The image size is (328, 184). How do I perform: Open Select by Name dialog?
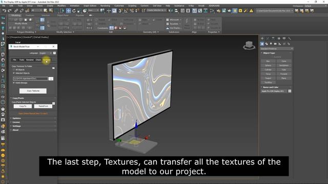pyautogui.click(x=51, y=10)
